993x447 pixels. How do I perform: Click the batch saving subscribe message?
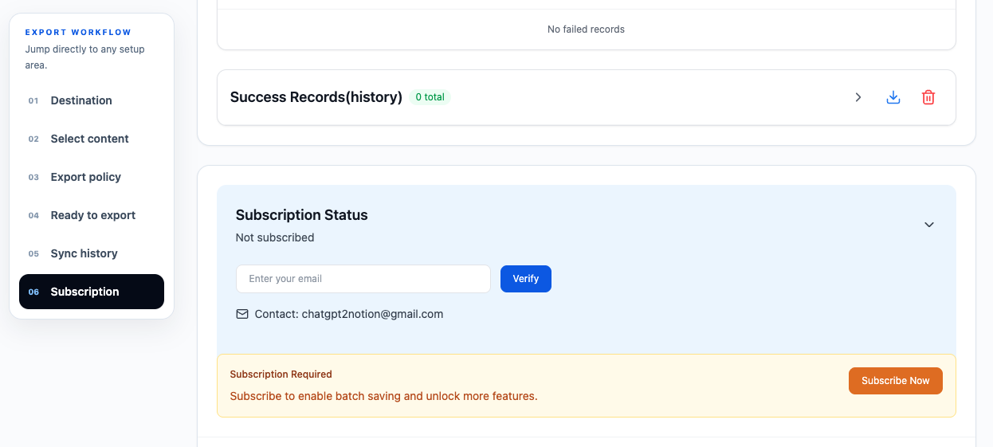[384, 396]
